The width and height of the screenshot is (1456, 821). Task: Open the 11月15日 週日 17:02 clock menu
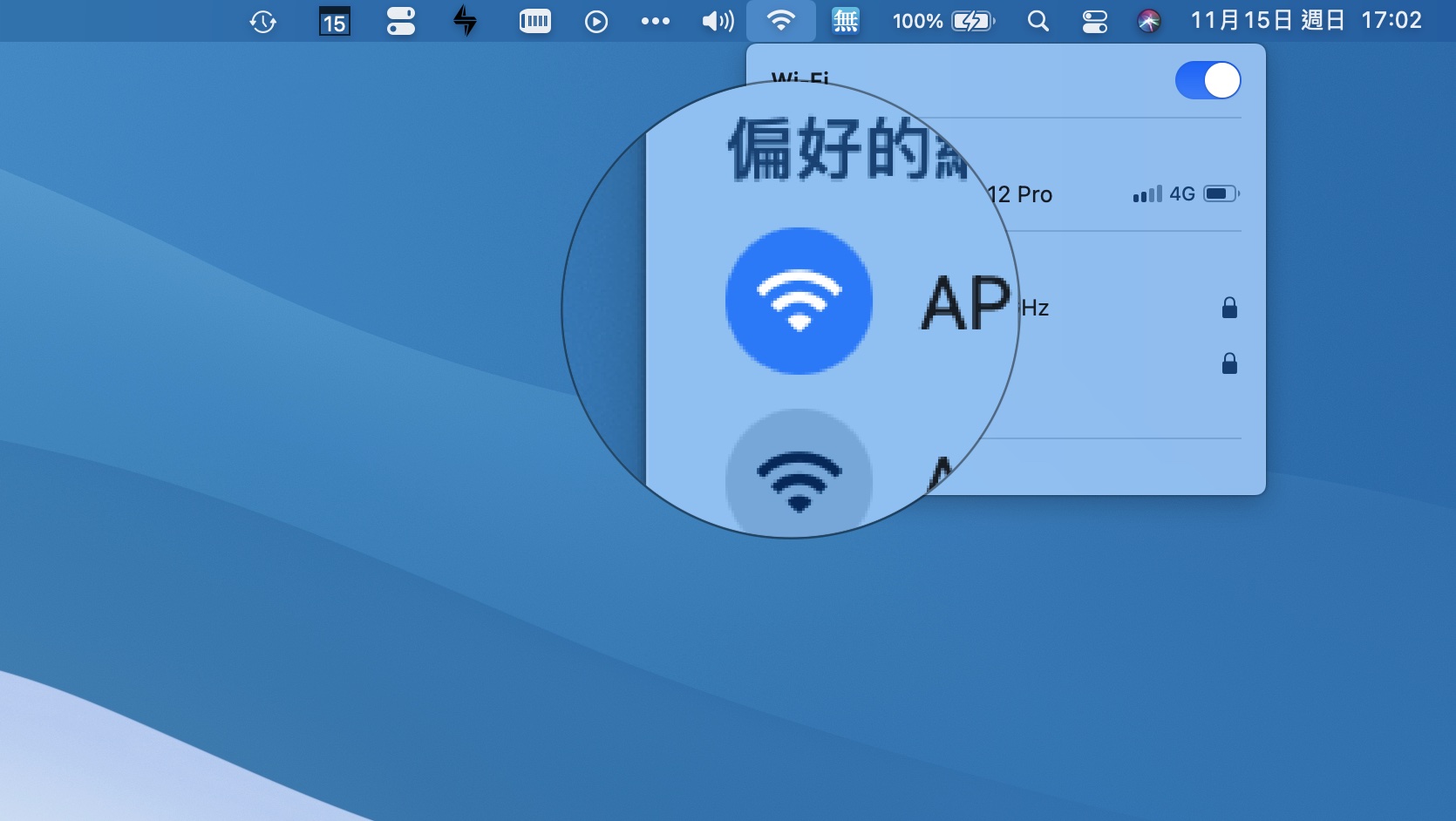(1306, 20)
